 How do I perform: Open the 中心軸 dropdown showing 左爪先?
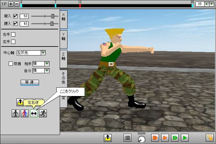click(31, 53)
